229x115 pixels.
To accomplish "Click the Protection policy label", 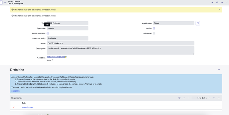I will [x=39, y=38].
